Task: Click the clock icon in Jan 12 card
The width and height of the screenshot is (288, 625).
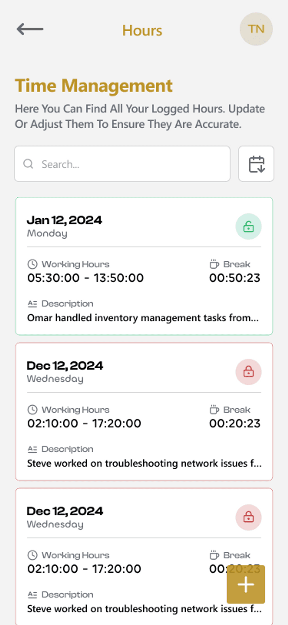Action: click(x=32, y=264)
